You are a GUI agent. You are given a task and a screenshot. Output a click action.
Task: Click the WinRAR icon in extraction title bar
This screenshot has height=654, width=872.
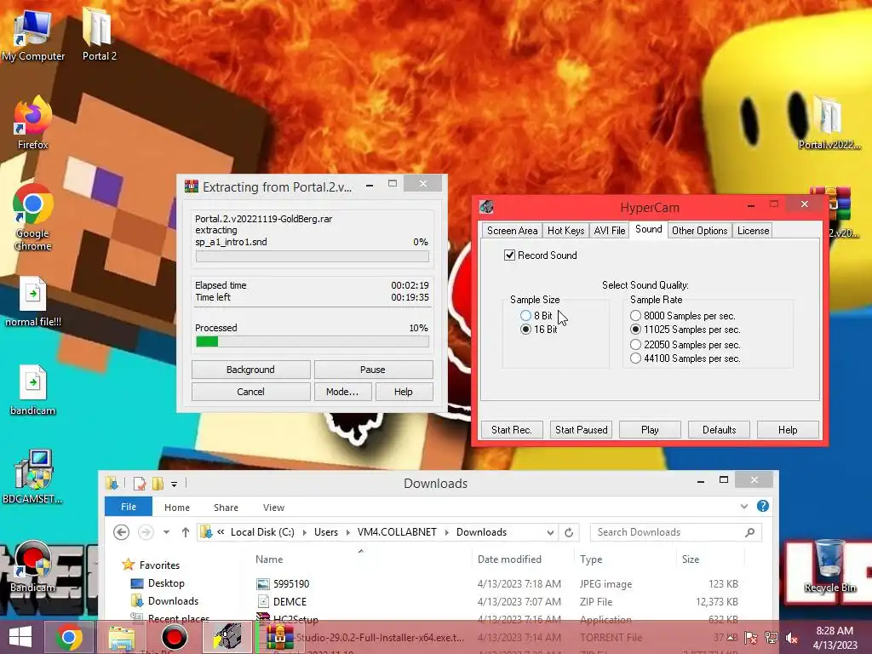click(x=192, y=186)
